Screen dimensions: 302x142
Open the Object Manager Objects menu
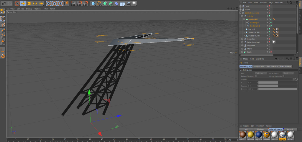coord(263,2)
